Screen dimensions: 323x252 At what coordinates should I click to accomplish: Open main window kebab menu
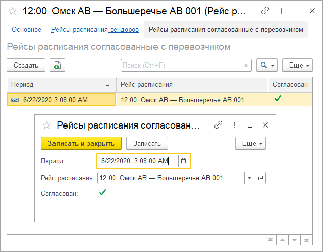point(281,11)
